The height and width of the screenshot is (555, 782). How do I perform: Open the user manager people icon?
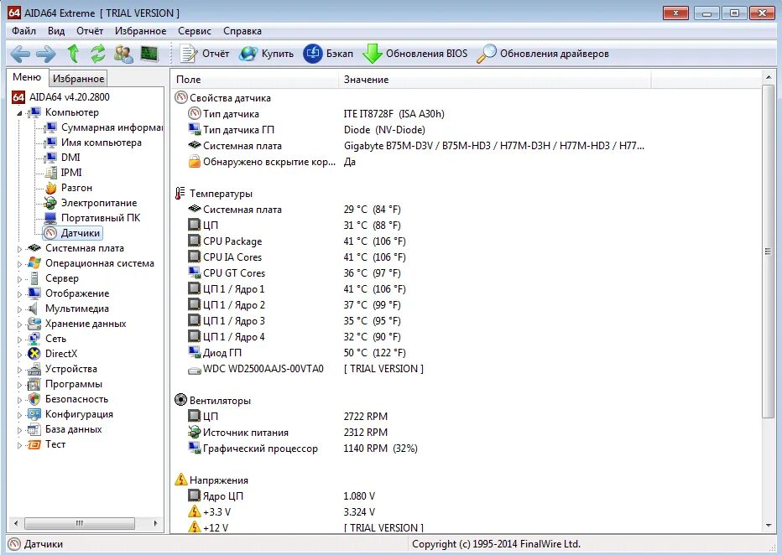click(x=123, y=54)
